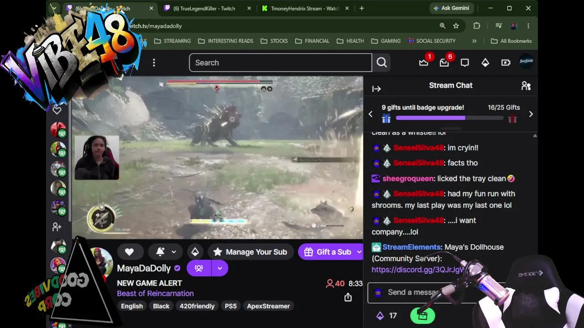Image resolution: width=584 pixels, height=328 pixels.
Task: Open the chat Community users list
Action: tap(526, 86)
